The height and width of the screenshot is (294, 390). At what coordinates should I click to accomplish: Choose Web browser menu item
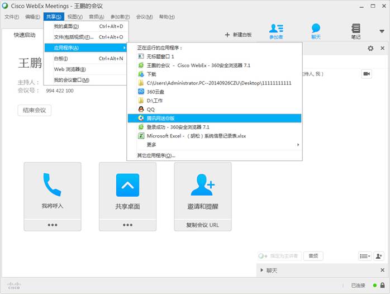click(86, 69)
